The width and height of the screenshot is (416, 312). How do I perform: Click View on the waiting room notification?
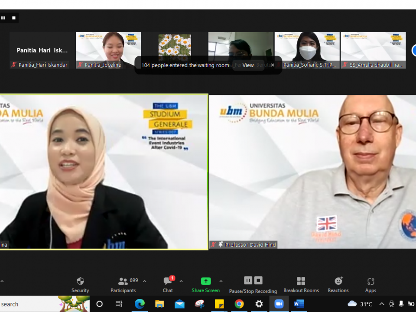click(x=248, y=65)
